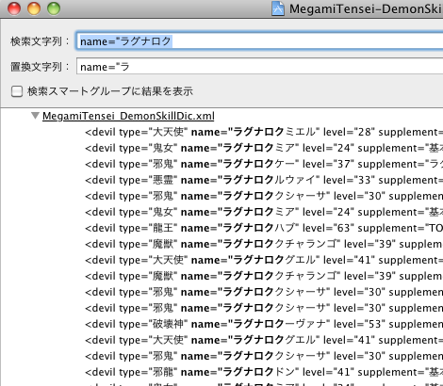
Task: Minimize the window with the yellow button
Action: (34, 8)
